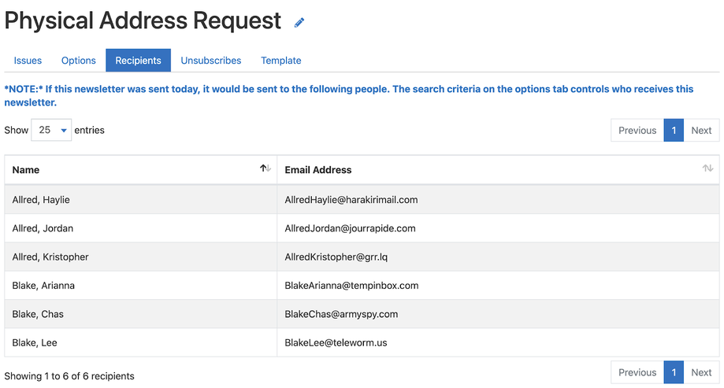The image size is (724, 388).
Task: Click the blue NOTE message text
Action: (349, 95)
